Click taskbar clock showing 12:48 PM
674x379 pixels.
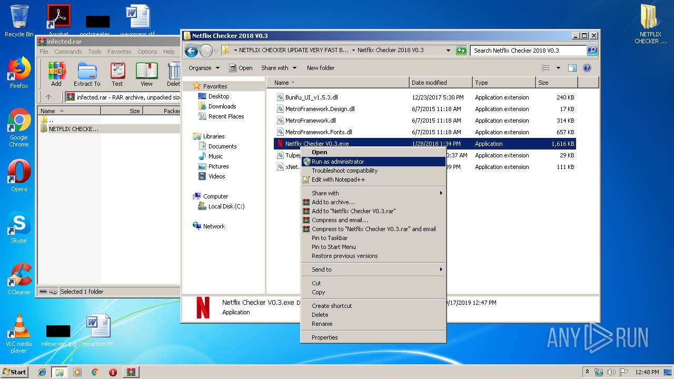tap(647, 372)
